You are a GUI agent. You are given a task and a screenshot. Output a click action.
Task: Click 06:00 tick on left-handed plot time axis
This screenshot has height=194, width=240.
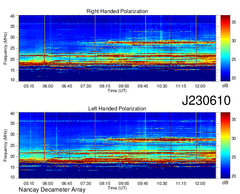click(x=48, y=183)
